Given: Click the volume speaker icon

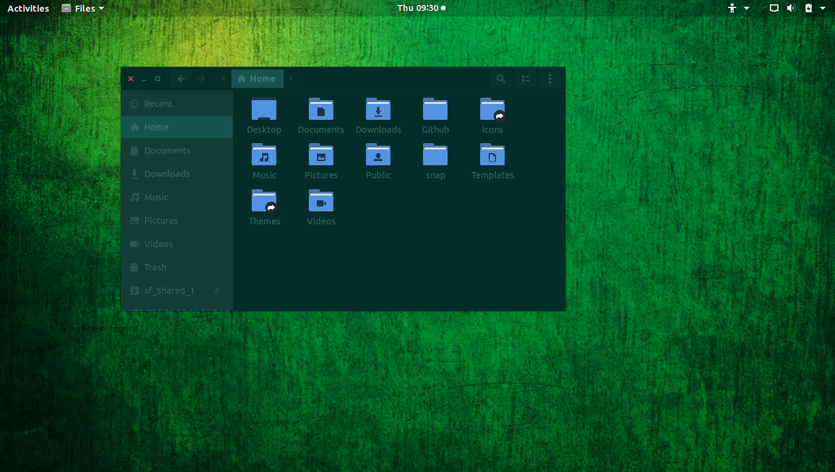Looking at the screenshot, I should tap(791, 8).
